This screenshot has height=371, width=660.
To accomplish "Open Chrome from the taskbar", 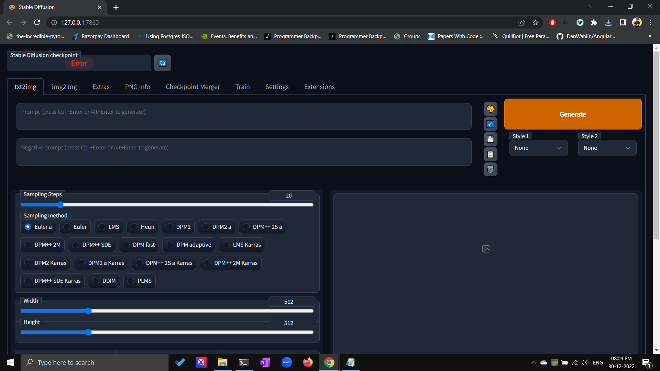I will point(329,362).
